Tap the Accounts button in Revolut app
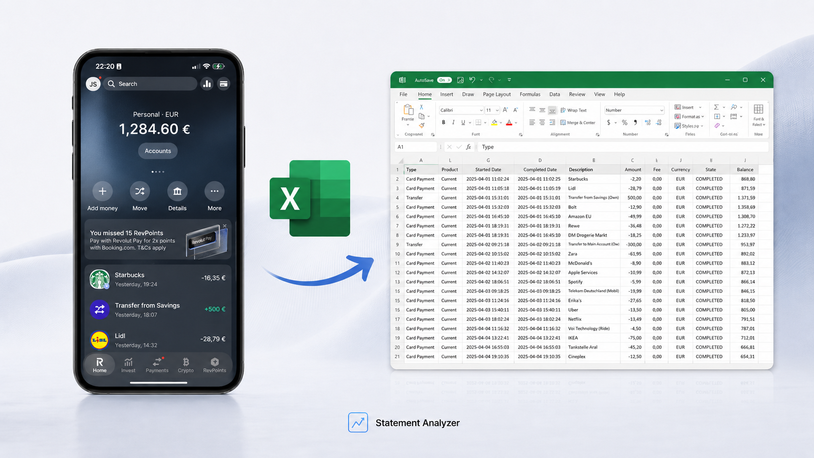The height and width of the screenshot is (458, 814). tap(158, 151)
